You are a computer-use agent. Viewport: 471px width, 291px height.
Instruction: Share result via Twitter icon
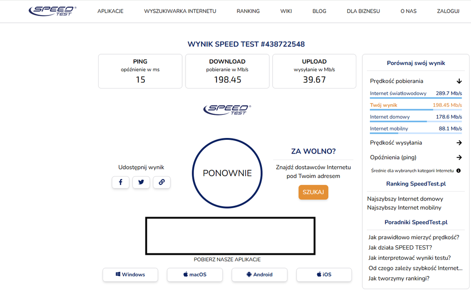[x=141, y=182]
